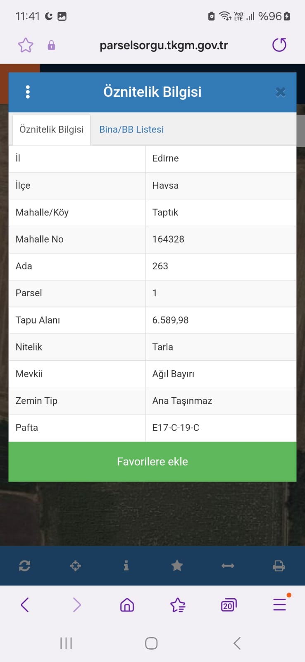Select the horizontal measure arrows icon

228,566
